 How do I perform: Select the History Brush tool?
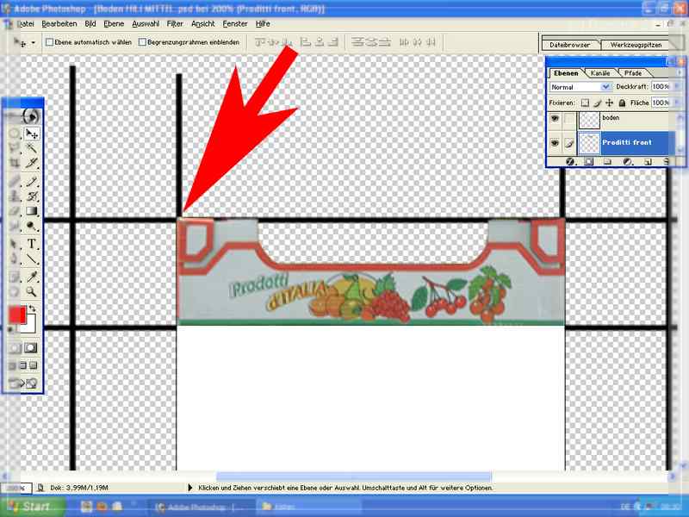pos(31,196)
